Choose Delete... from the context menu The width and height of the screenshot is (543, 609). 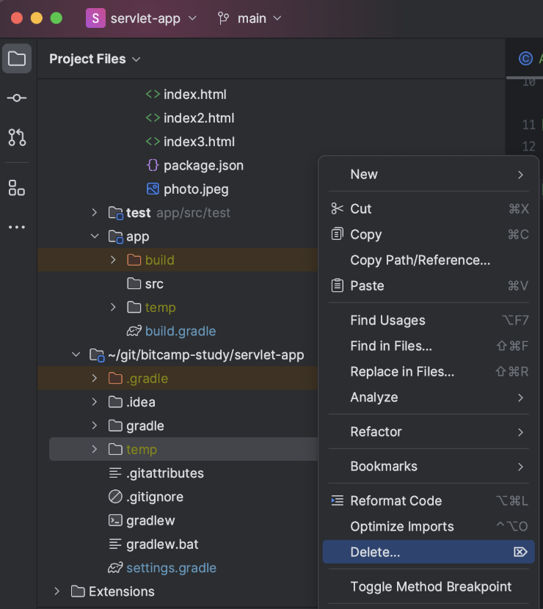click(375, 553)
